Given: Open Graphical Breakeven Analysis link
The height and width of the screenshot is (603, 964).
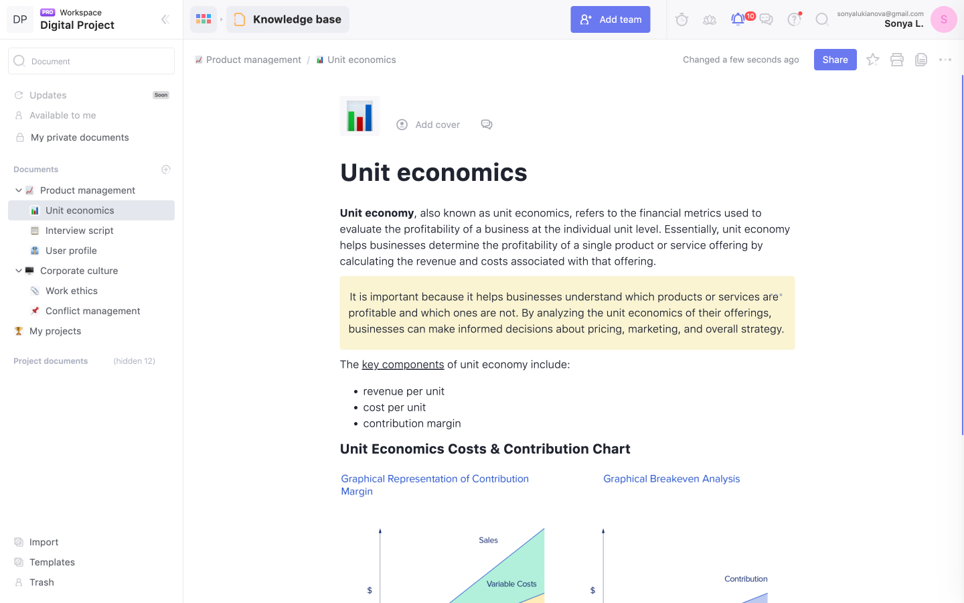Looking at the screenshot, I should tap(671, 479).
